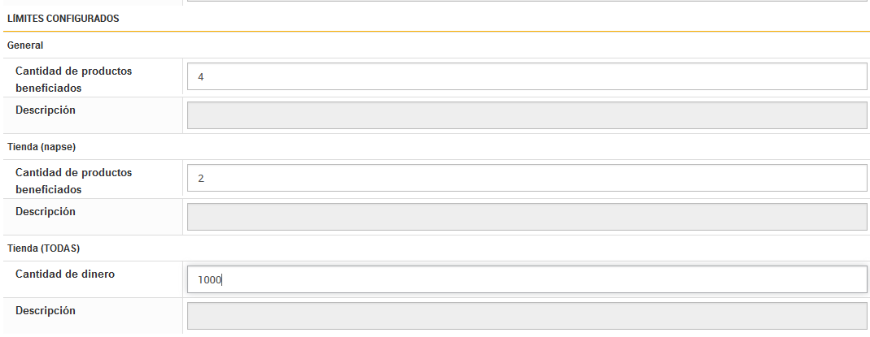Click the LÍMITES CONFIGURADOS section heading

63,19
